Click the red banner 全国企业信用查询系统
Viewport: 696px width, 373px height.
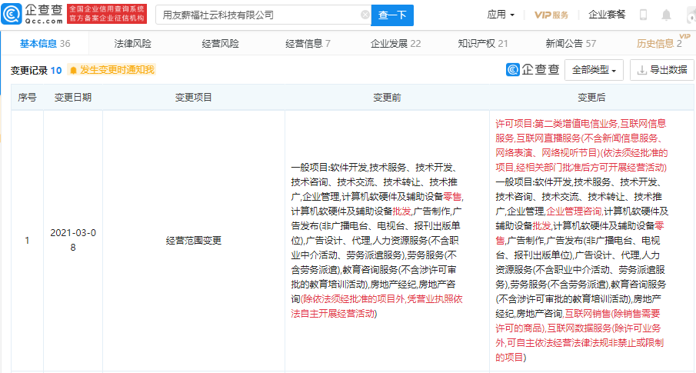pyautogui.click(x=107, y=14)
